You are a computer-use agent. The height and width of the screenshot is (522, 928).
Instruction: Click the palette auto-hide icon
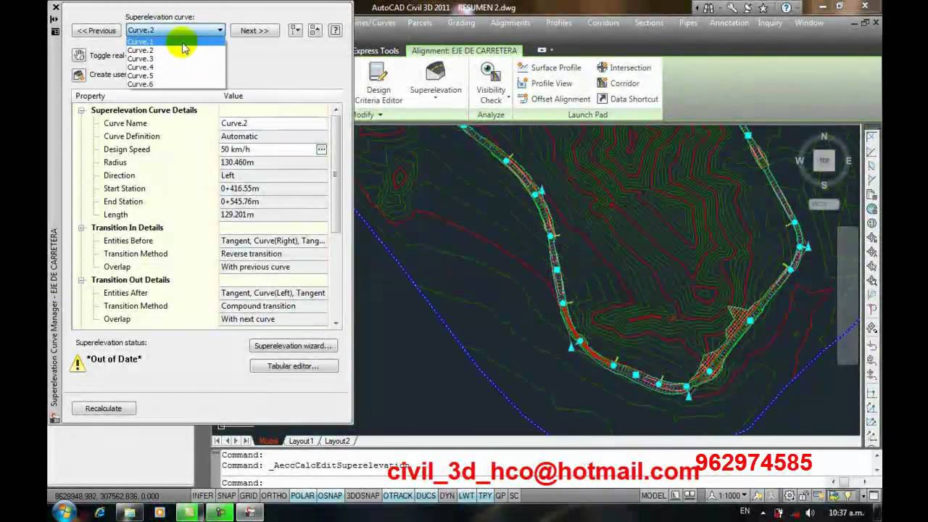click(x=55, y=19)
